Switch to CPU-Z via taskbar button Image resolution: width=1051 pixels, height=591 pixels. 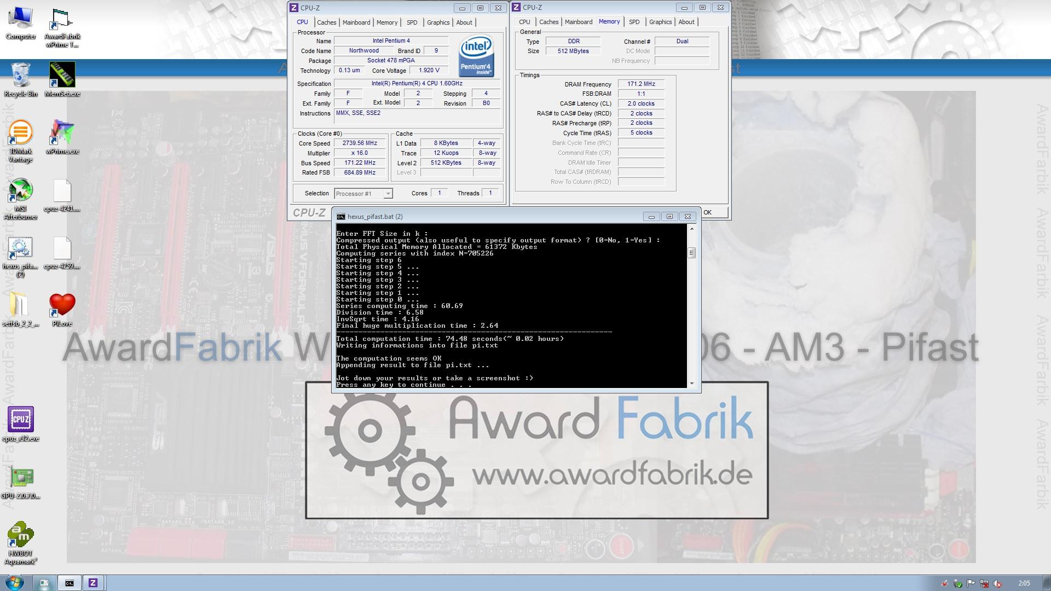coord(94,583)
